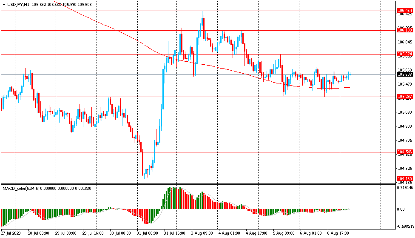Click the 104.900 price scale value
The height and width of the screenshot is (238, 415).
click(x=405, y=126)
